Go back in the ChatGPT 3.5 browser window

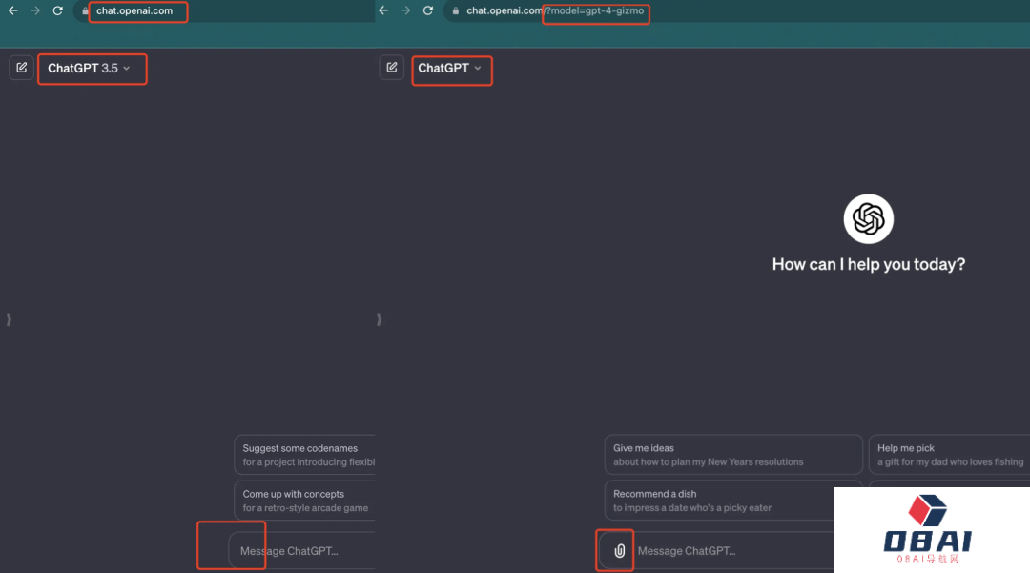pos(12,11)
